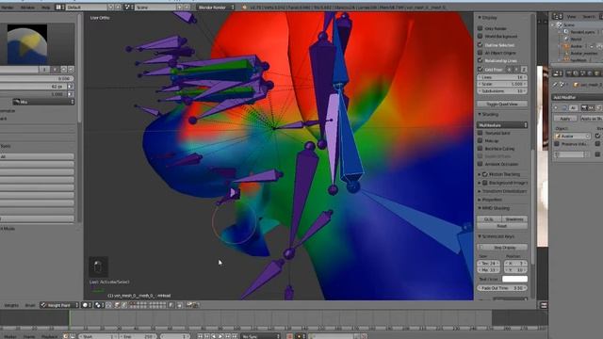Click the editor type icon right of the 3D view header

point(544,305)
